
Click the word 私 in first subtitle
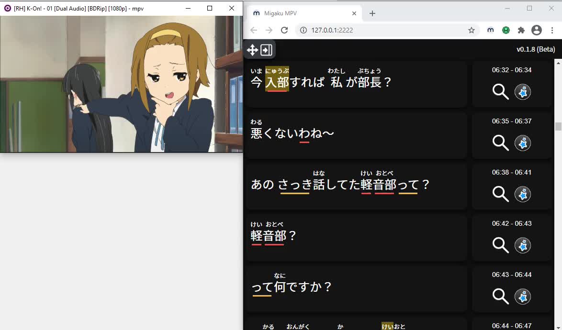(x=336, y=82)
